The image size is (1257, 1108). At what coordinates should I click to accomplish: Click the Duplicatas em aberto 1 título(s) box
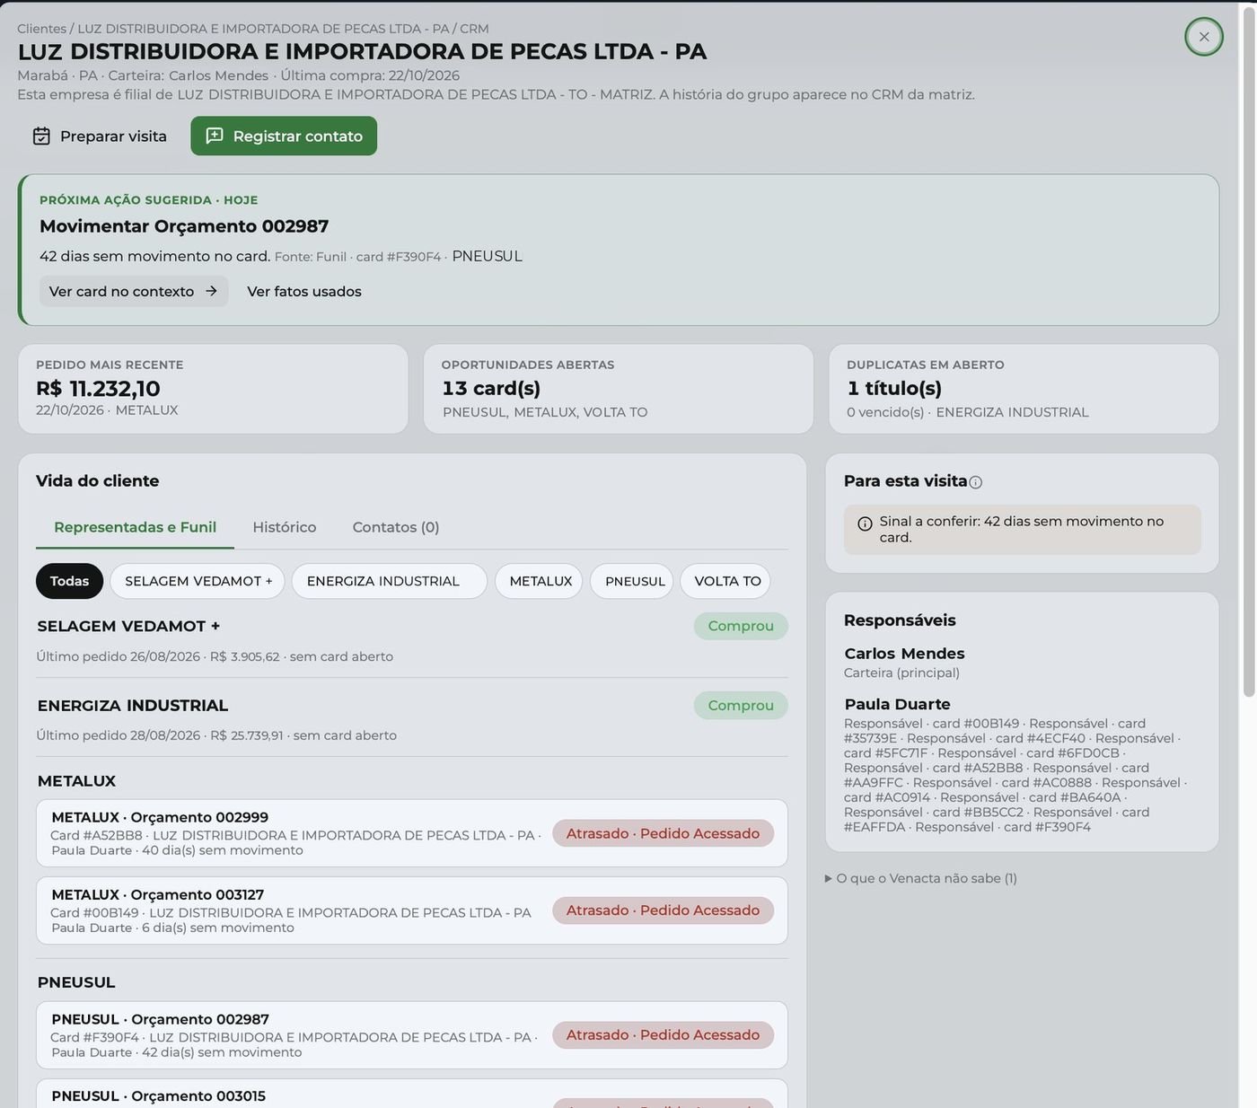(x=1024, y=389)
